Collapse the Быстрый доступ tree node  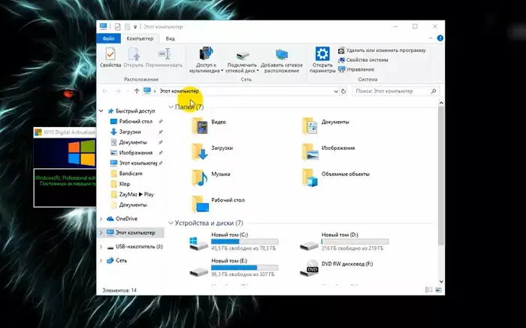coord(101,111)
